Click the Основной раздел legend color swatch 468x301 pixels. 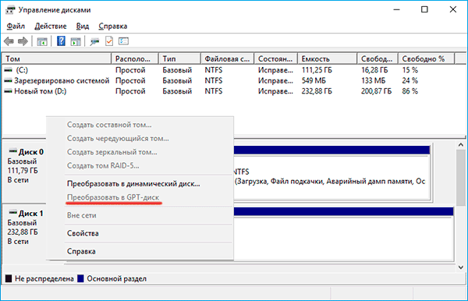point(80,278)
